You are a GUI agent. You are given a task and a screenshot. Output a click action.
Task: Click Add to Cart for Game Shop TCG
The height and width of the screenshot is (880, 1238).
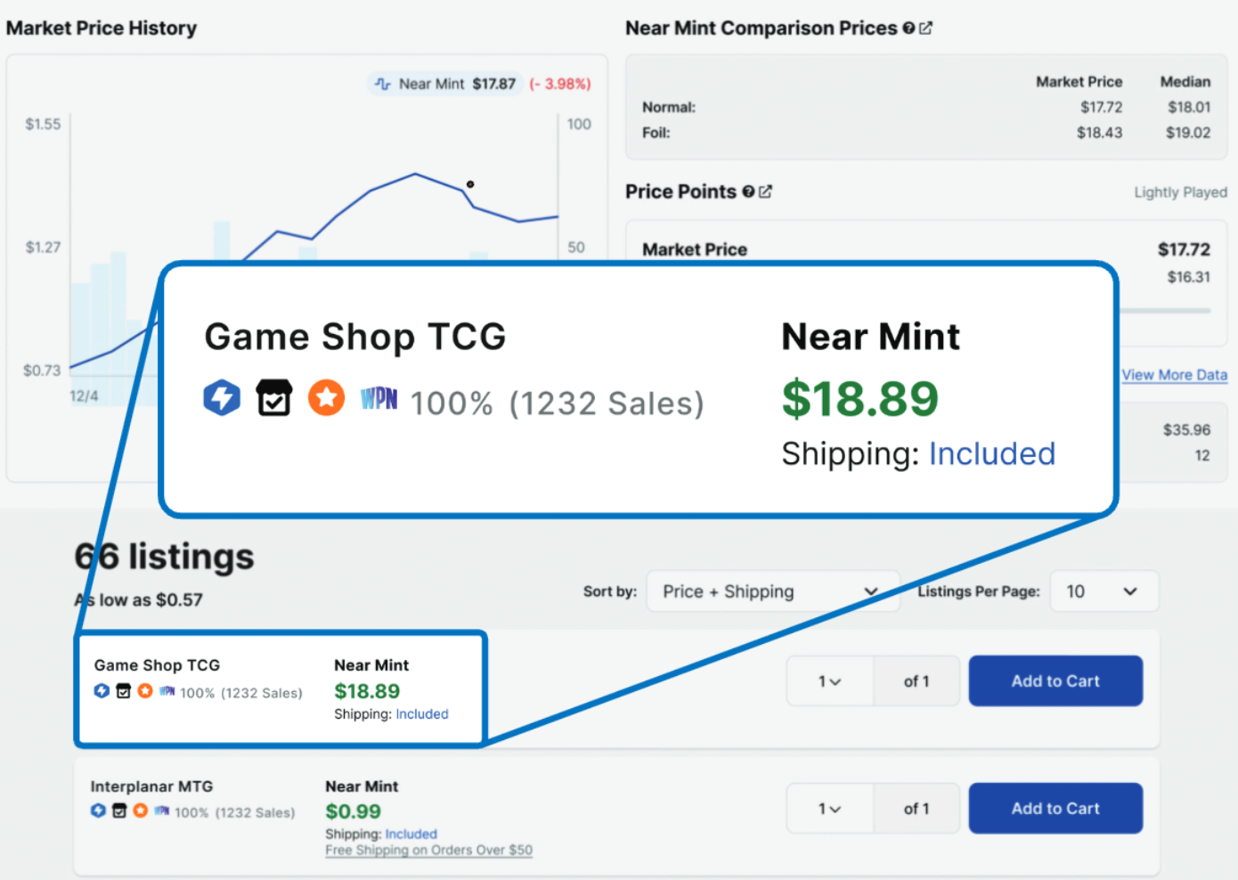(x=1055, y=680)
